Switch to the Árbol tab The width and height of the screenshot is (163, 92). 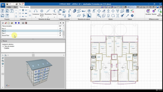coord(15,7)
